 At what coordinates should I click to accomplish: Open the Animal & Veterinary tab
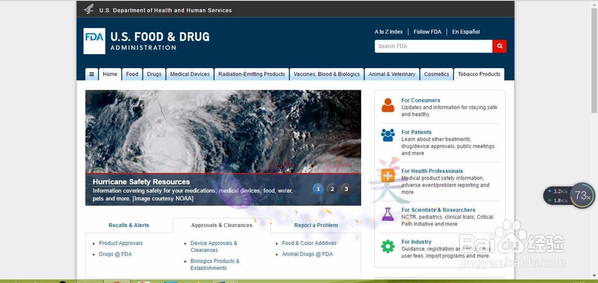[392, 74]
